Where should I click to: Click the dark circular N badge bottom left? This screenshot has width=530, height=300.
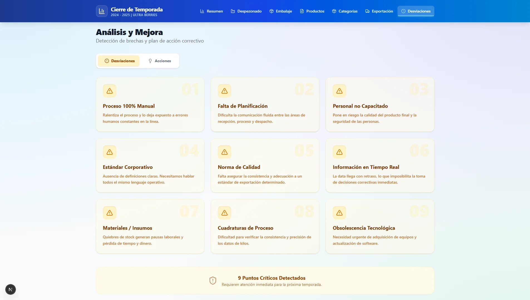pos(10,289)
